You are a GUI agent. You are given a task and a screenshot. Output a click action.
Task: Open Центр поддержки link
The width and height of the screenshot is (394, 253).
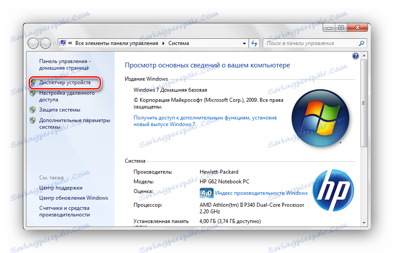click(x=61, y=188)
